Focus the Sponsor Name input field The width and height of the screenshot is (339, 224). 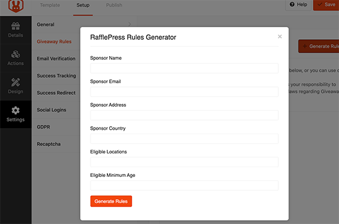(184, 68)
